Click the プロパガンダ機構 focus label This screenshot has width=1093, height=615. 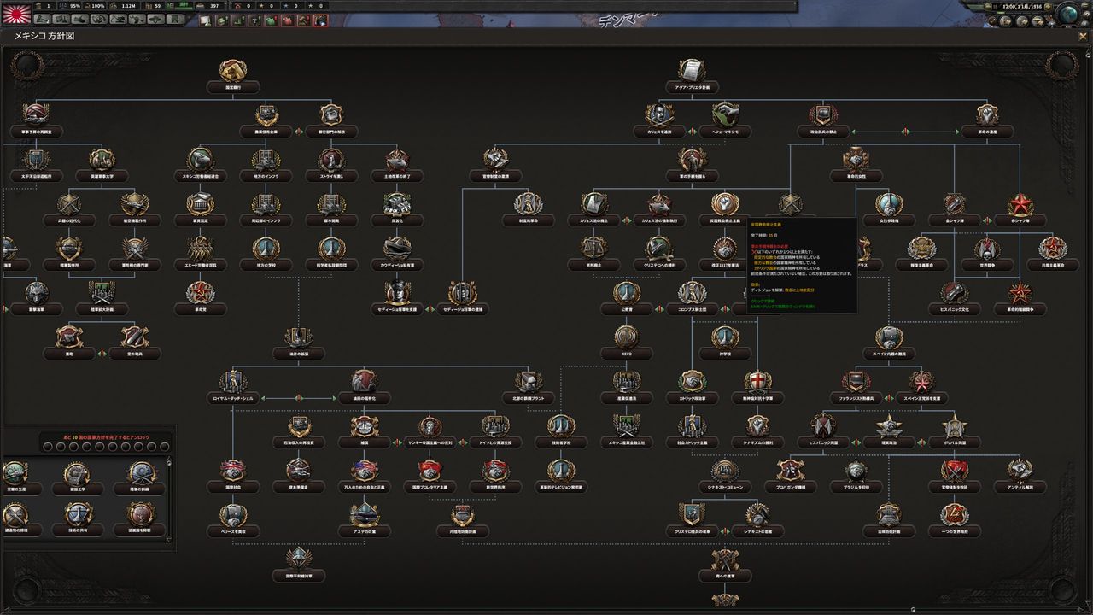(791, 488)
